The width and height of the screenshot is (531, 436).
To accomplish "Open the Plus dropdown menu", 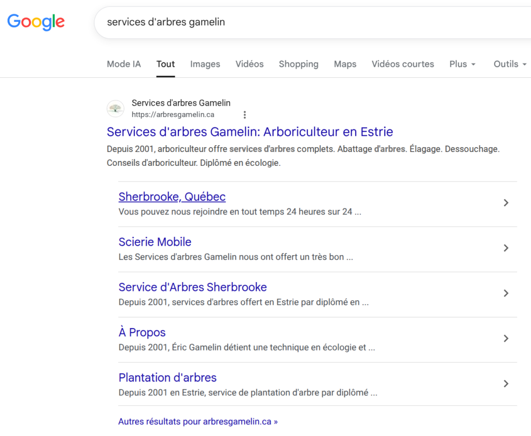I will click(x=462, y=64).
